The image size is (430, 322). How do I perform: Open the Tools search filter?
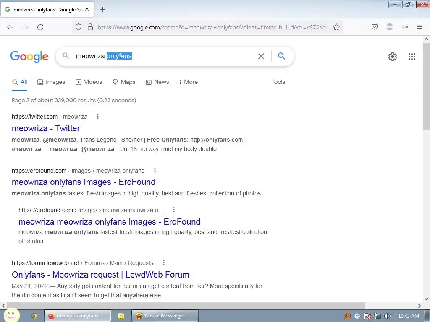tap(278, 82)
